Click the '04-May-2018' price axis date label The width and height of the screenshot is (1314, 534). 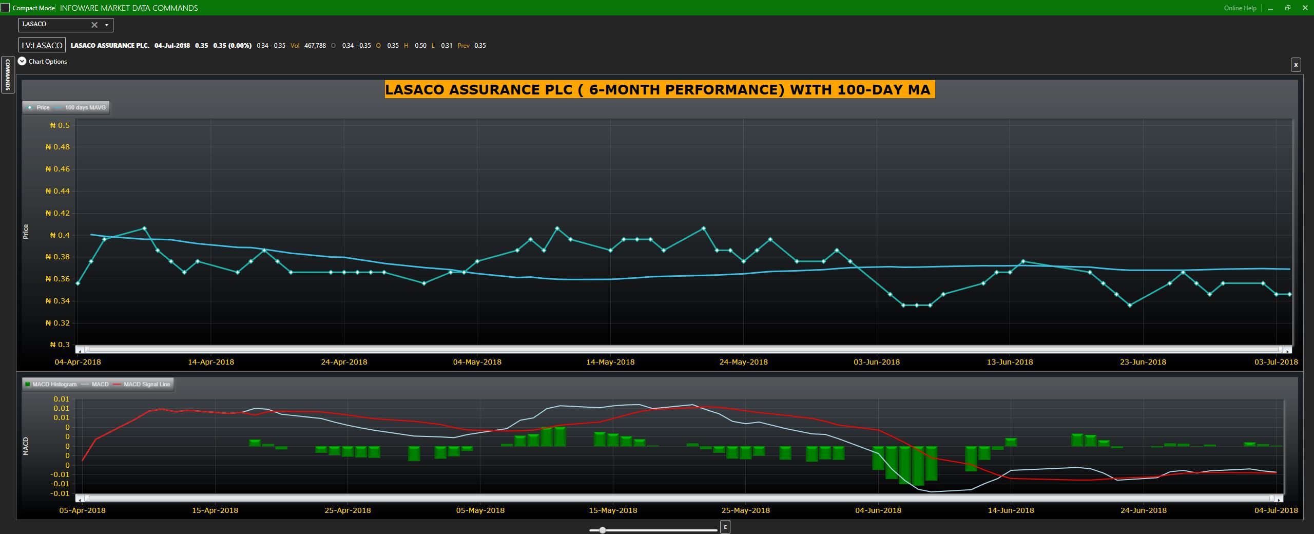click(477, 362)
